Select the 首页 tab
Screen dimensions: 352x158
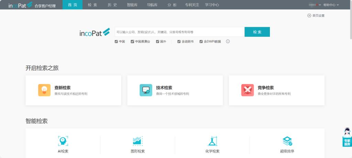click(x=73, y=5)
